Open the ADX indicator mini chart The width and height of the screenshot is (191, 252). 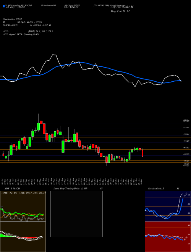[x=23, y=206]
